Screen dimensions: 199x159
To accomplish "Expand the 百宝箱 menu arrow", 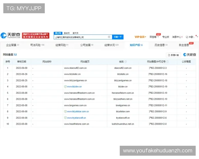I will pyautogui.click(x=158, y=37).
